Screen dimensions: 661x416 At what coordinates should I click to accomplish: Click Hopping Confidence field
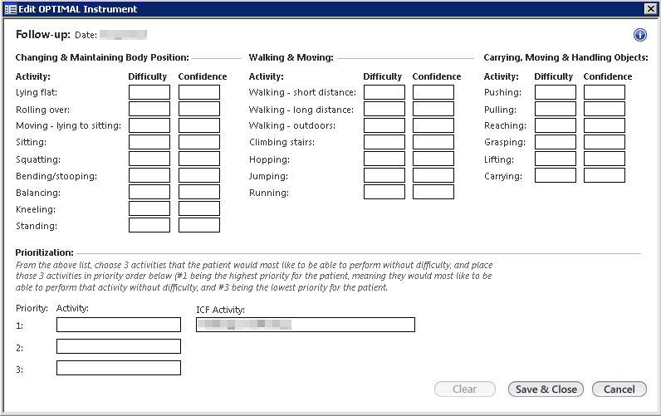point(433,159)
